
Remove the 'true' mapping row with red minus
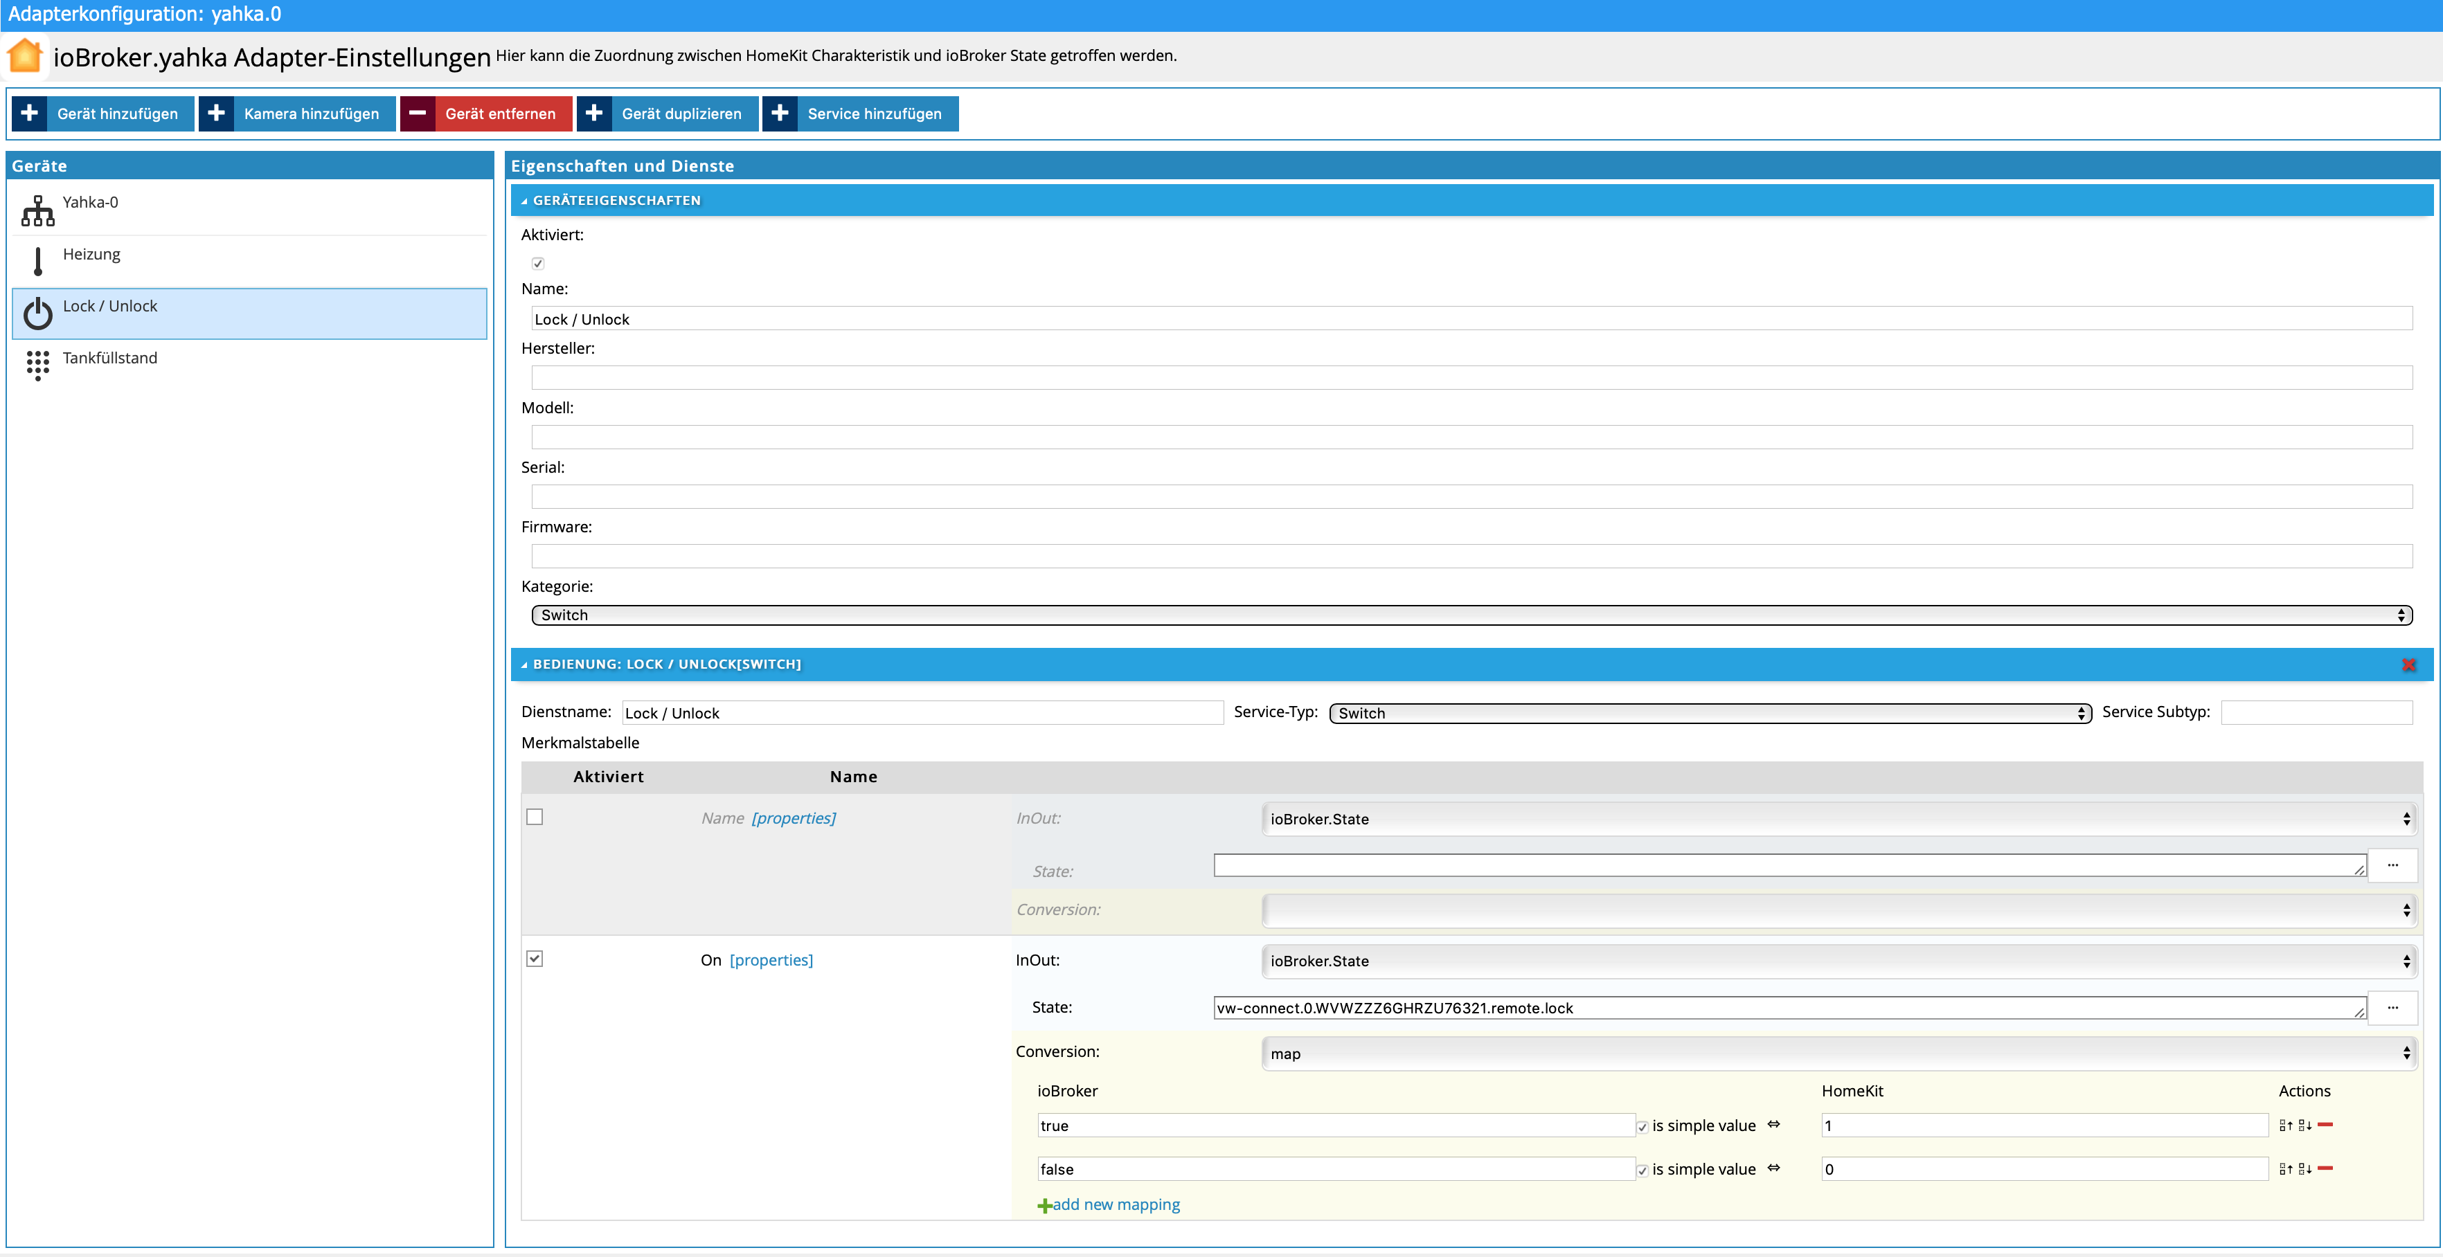(2325, 1124)
